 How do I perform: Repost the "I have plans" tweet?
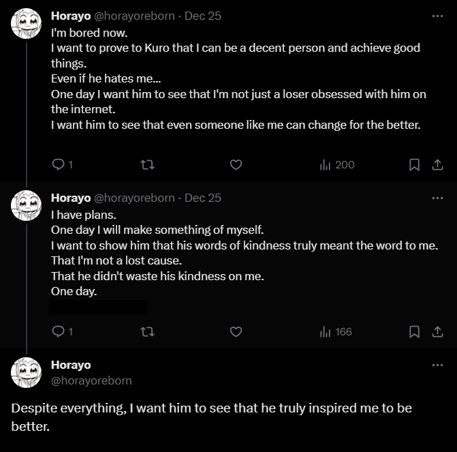click(146, 331)
